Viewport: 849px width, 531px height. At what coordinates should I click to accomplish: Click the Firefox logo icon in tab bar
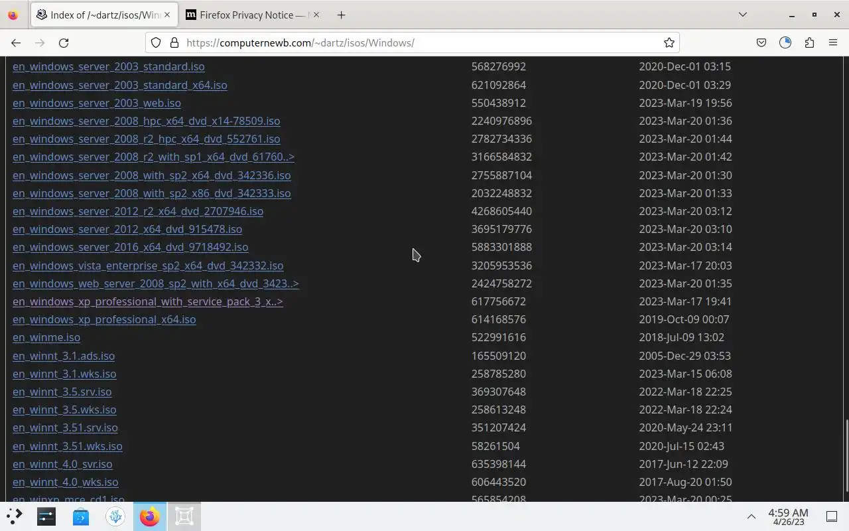(13, 15)
